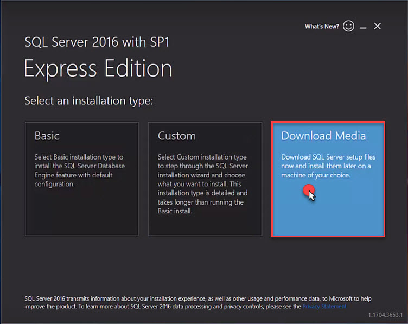Click 'Select an installation type:' label
Viewport: 408px width, 324px height.
pos(89,101)
